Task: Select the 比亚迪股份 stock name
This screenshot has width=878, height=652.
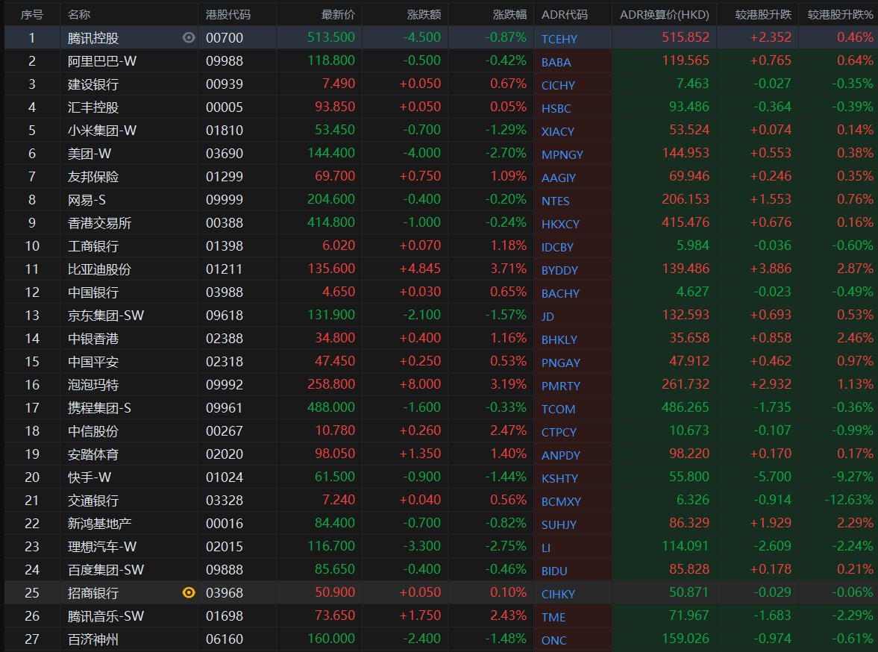Action: 98,269
